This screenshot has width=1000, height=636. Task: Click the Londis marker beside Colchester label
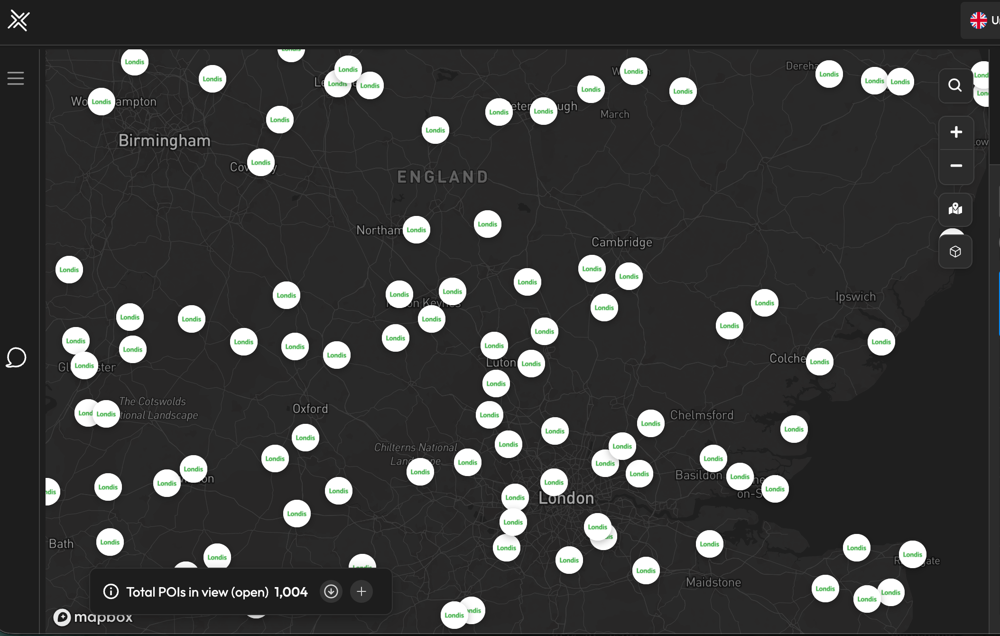click(819, 362)
